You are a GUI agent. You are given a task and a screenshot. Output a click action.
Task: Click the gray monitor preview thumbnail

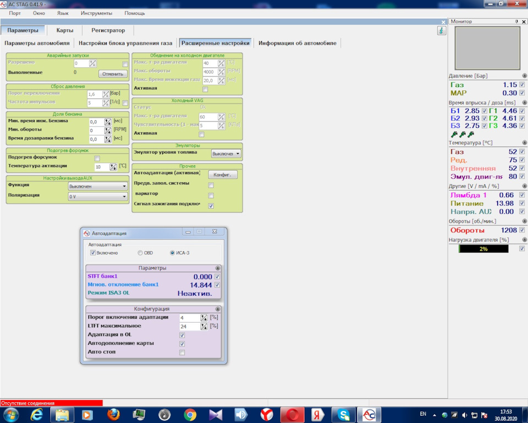[x=487, y=48]
